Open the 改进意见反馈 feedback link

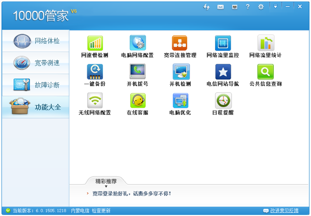click(x=284, y=211)
